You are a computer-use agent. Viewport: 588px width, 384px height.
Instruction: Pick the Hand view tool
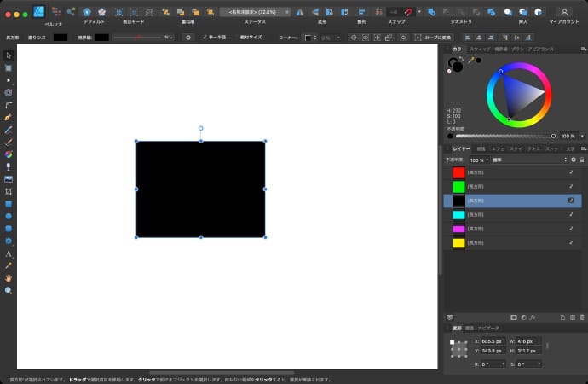point(9,278)
